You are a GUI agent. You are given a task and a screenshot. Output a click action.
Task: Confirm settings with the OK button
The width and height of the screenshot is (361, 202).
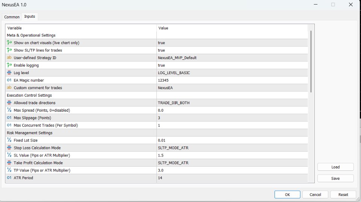[287, 194]
